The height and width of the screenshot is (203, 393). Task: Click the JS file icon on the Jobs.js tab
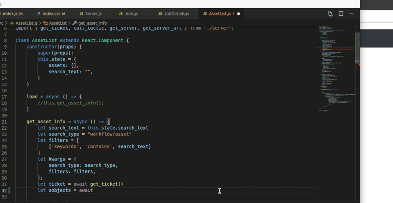(121, 13)
